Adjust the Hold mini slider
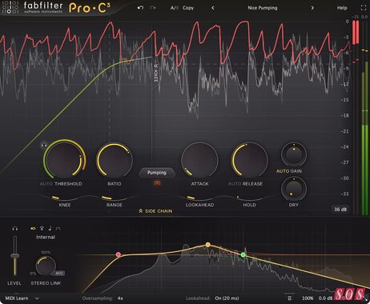 pos(249,198)
